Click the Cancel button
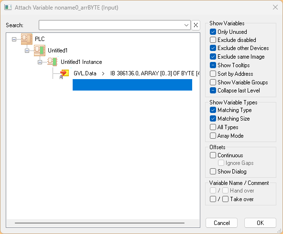283x234 pixels. (x=221, y=223)
